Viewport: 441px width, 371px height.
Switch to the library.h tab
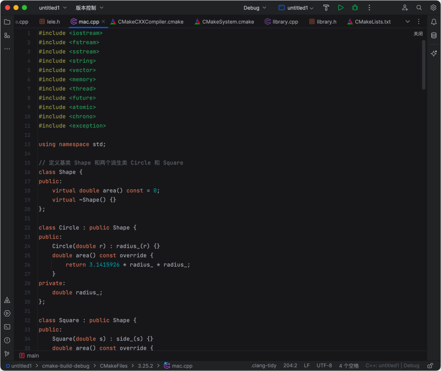323,22
